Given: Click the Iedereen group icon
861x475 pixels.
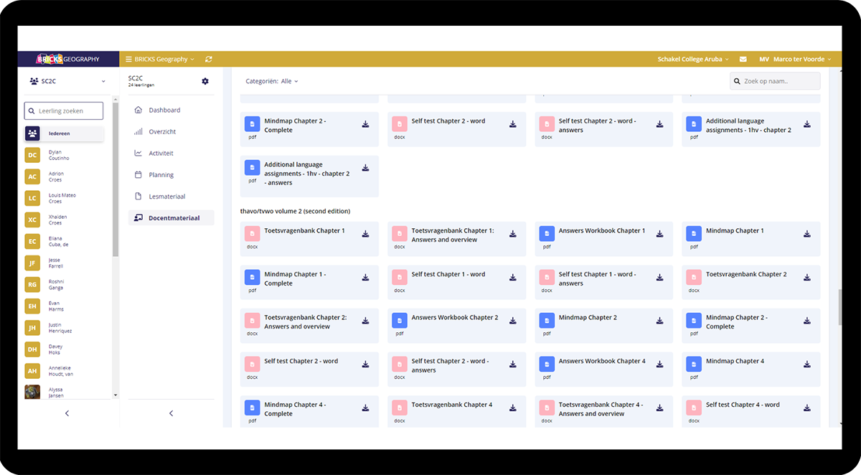Looking at the screenshot, I should [32, 133].
